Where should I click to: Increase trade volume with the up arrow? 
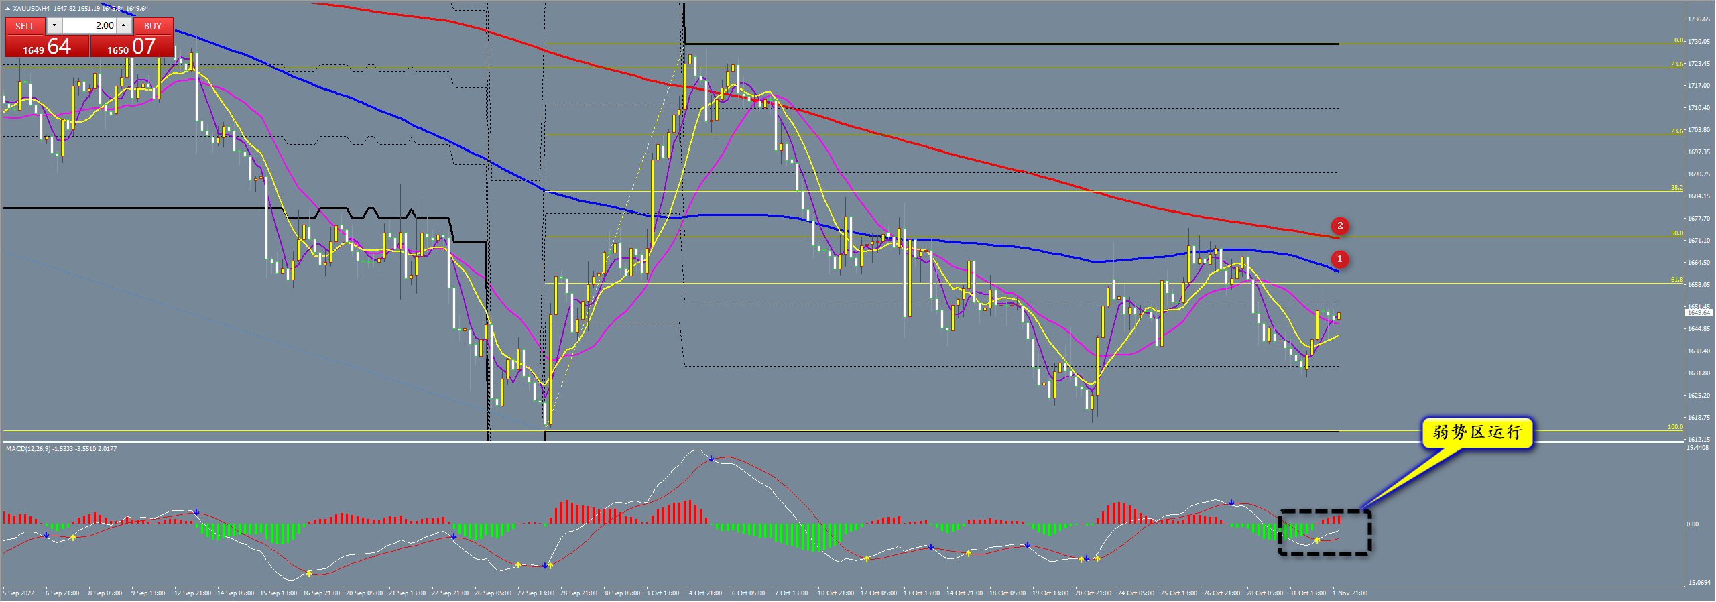pyautogui.click(x=124, y=25)
